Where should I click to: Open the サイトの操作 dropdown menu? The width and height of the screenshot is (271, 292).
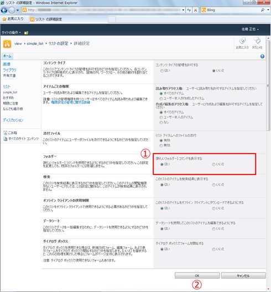[x=11, y=33]
